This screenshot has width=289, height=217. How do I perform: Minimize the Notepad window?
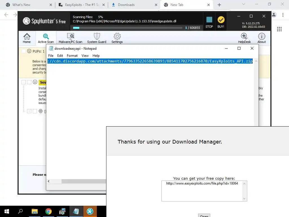tap(226, 48)
